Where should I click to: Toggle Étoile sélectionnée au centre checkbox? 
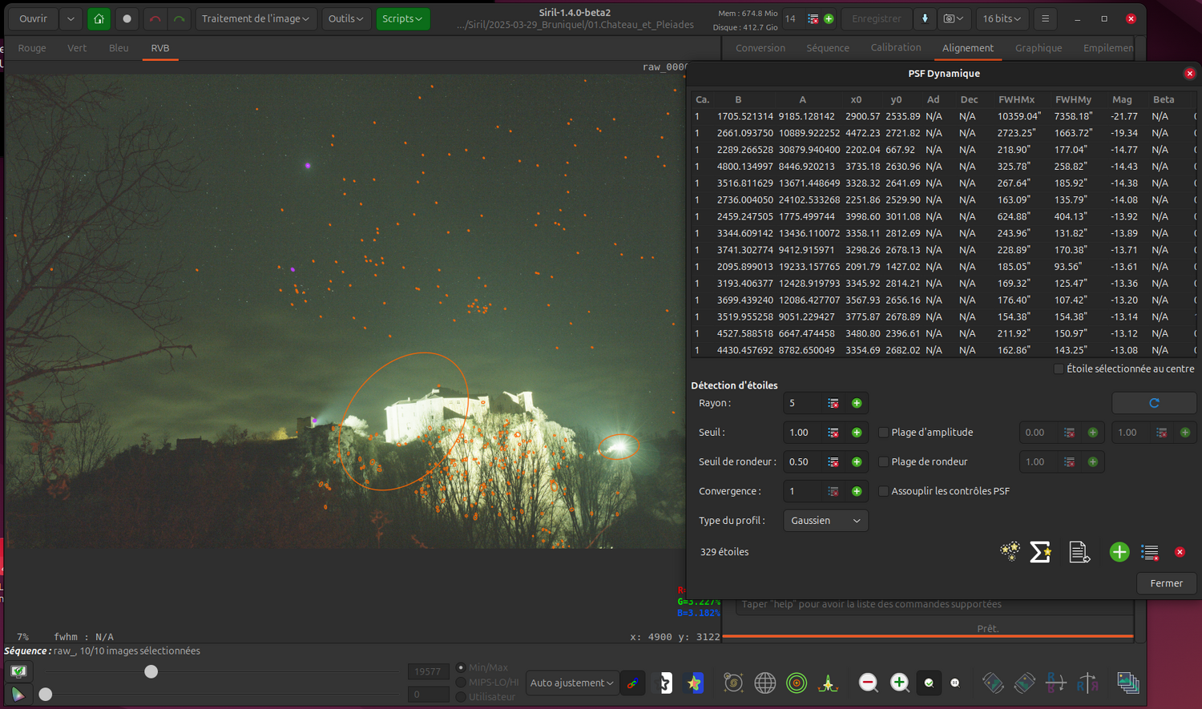pyautogui.click(x=1059, y=369)
